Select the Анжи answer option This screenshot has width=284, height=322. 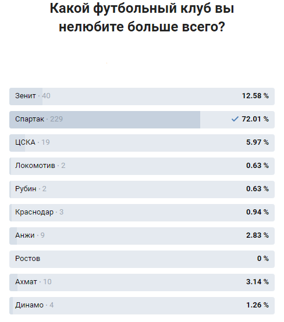pos(142,236)
